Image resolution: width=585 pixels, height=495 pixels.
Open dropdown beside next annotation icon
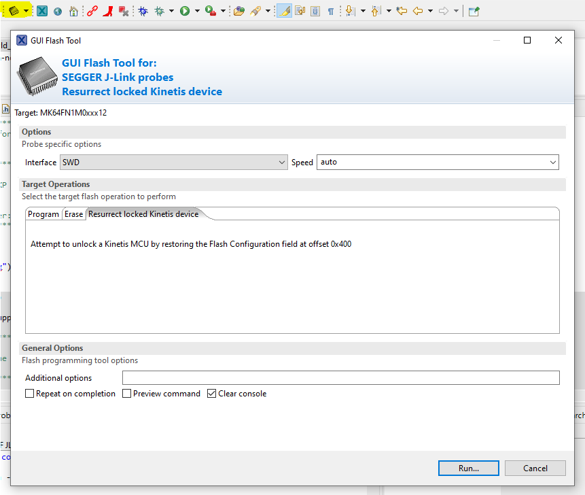click(x=363, y=11)
